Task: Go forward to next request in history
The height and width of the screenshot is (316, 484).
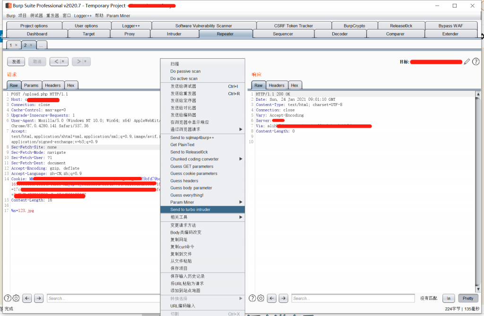Action: coord(78,61)
